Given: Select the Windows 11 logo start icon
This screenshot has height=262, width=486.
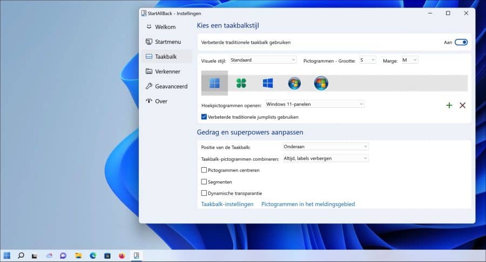Looking at the screenshot, I should [214, 83].
